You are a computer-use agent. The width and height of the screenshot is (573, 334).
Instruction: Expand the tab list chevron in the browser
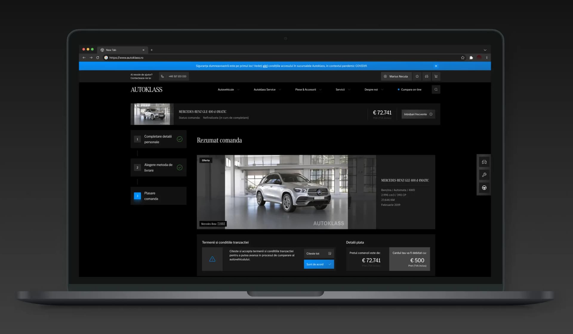[x=485, y=50]
